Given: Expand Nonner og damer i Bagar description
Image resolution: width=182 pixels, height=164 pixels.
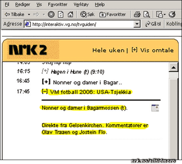Looking at the screenshot, I should click(46, 81).
